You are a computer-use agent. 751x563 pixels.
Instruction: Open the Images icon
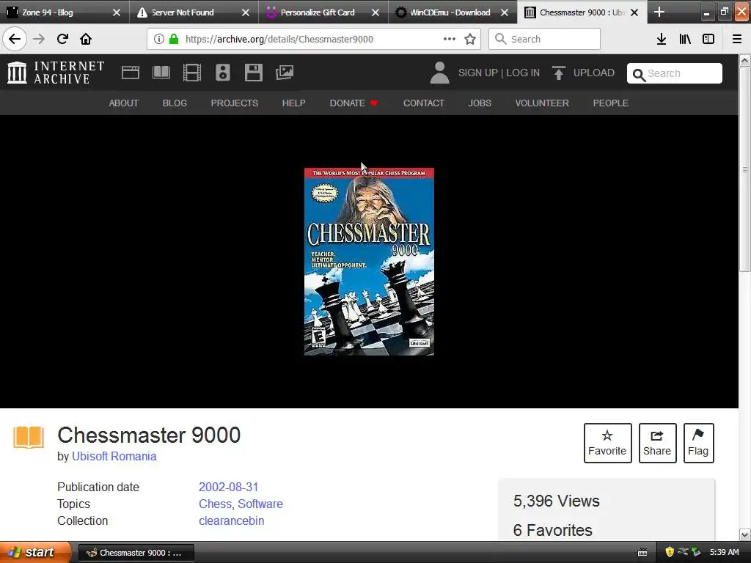tap(285, 73)
